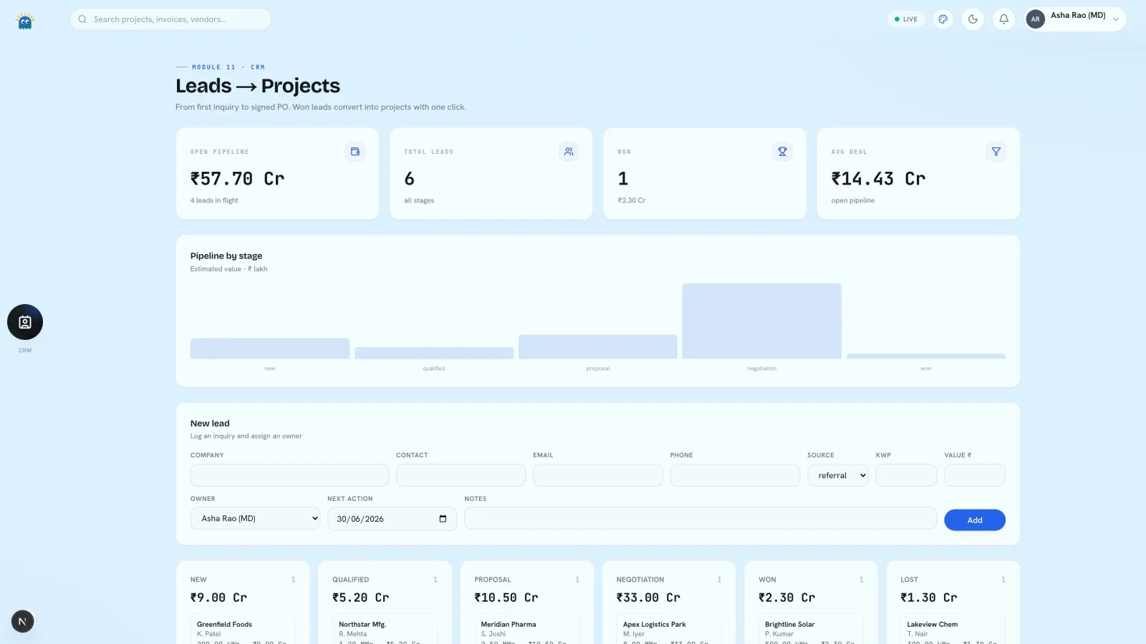The image size is (1146, 644).
Task: Focus the Email input field
Action: tap(597, 475)
